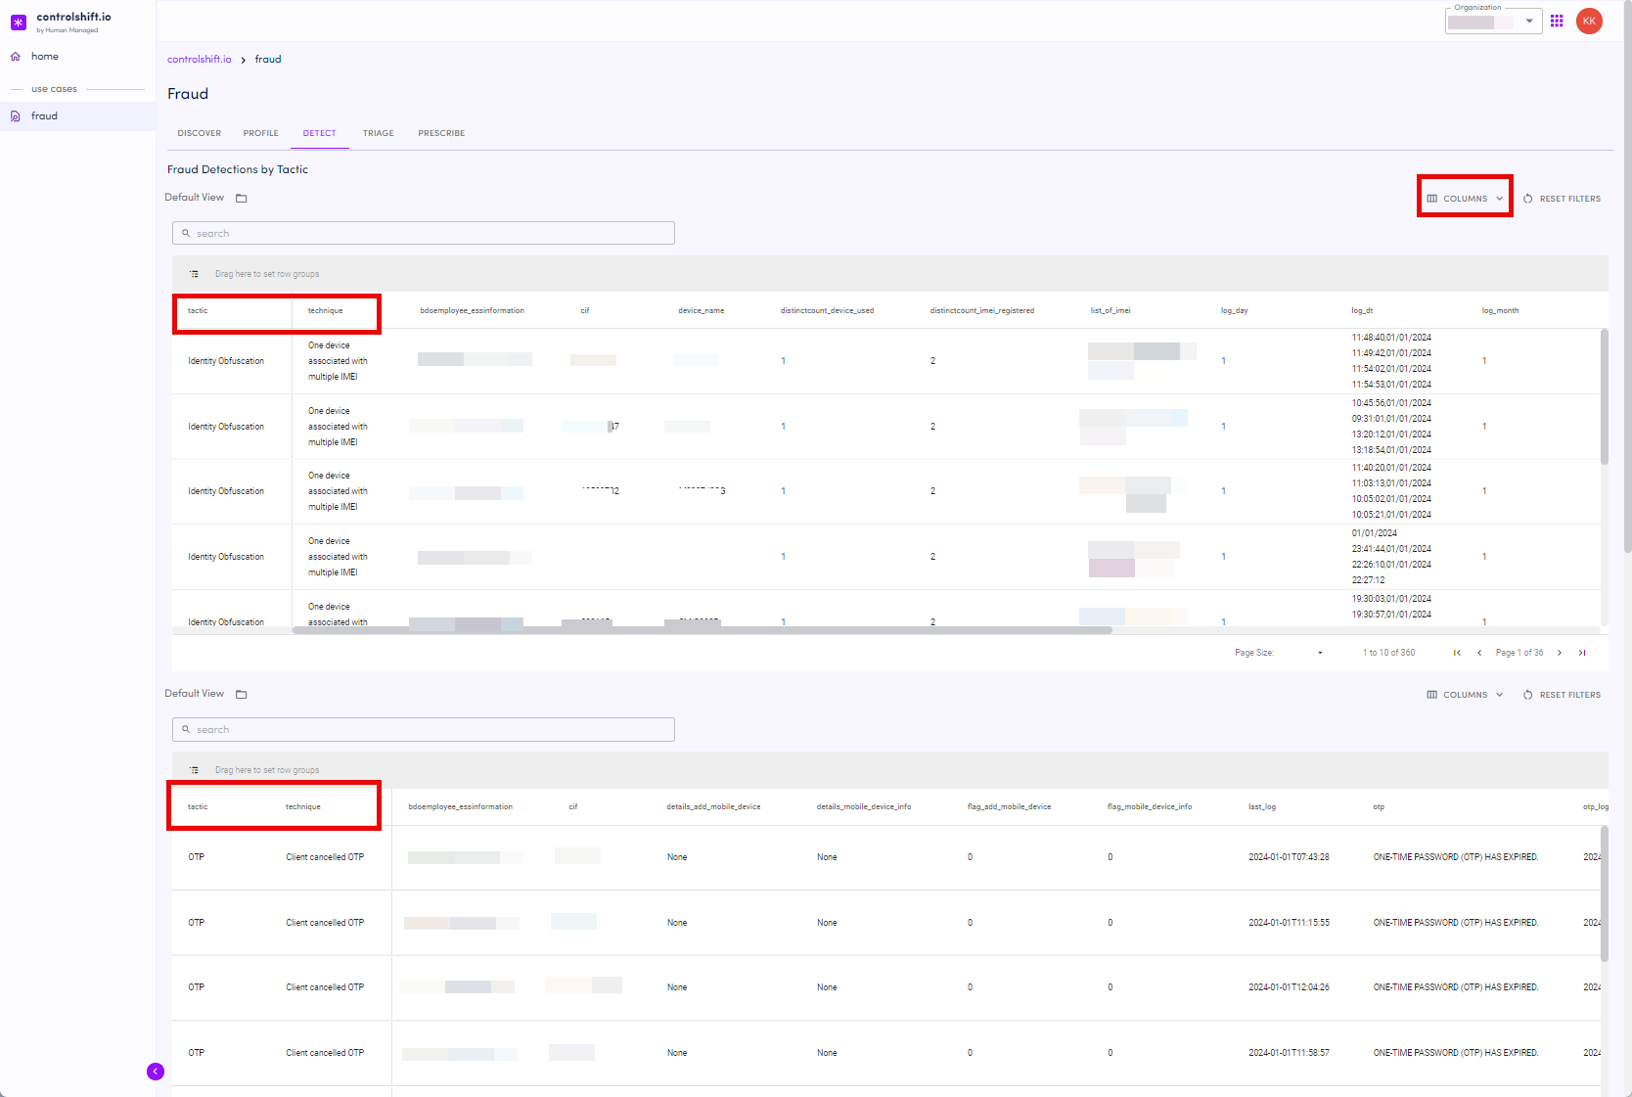Sort by device_name column header
The image size is (1632, 1097).
pos(702,311)
